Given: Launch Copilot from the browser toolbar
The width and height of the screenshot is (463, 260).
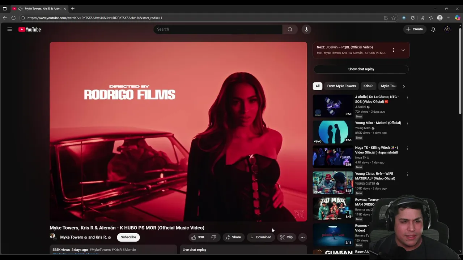Looking at the screenshot, I should click(458, 18).
